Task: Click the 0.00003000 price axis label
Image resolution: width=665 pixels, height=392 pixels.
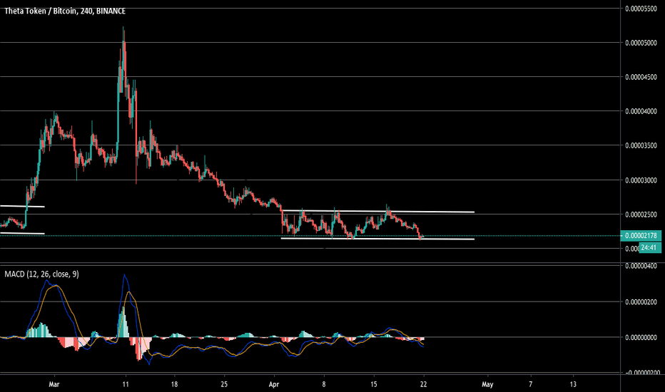Action: [641, 180]
